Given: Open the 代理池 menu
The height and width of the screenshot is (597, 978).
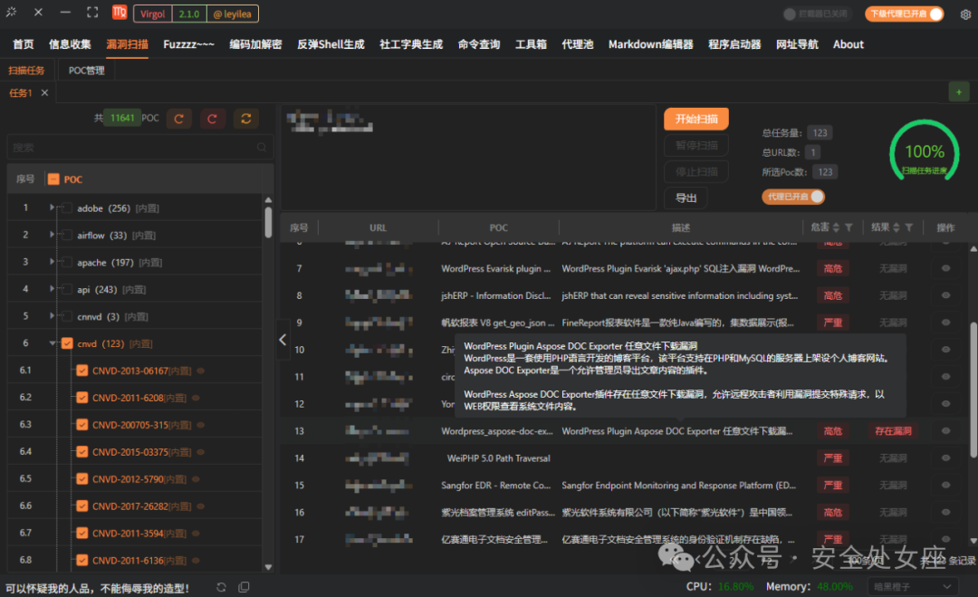Looking at the screenshot, I should 578,44.
